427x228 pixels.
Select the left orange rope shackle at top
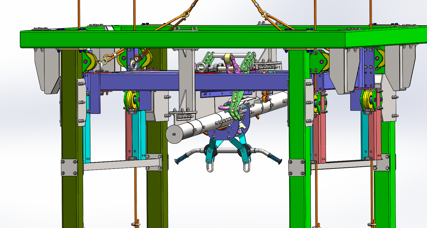186,15
